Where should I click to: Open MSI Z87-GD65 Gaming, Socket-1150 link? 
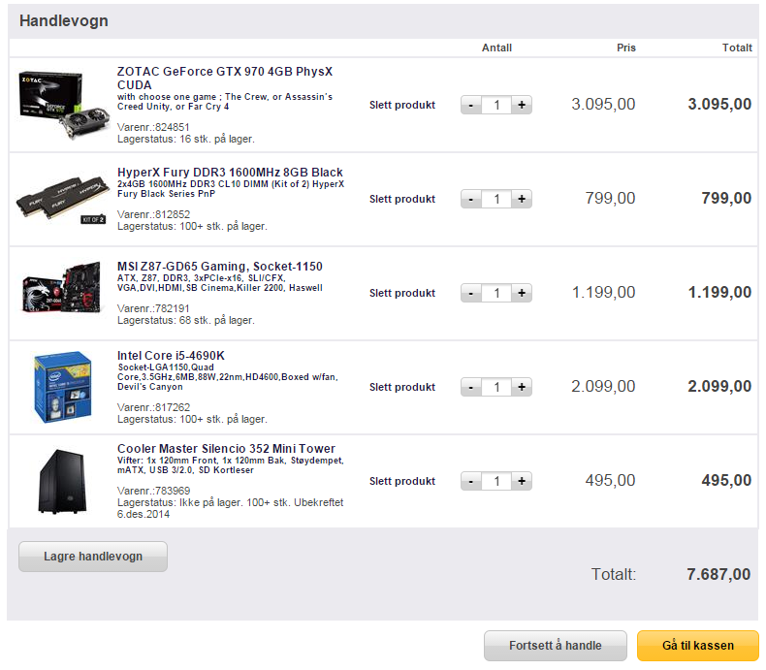click(x=220, y=267)
